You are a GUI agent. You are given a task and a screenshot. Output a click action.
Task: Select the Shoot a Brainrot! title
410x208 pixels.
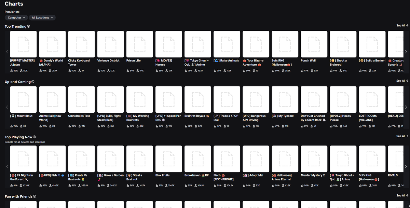[339, 63]
